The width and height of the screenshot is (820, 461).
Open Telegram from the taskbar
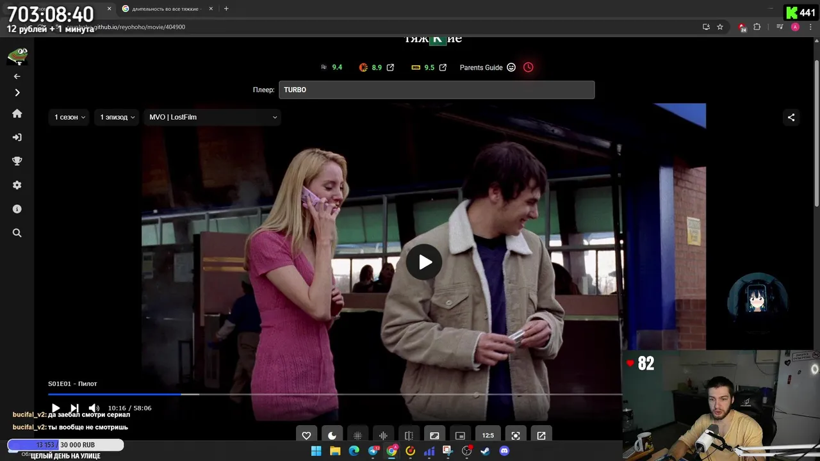point(373,451)
